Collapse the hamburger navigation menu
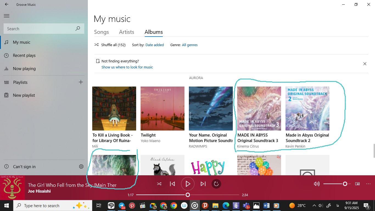This screenshot has width=375, height=211. pos(7,16)
